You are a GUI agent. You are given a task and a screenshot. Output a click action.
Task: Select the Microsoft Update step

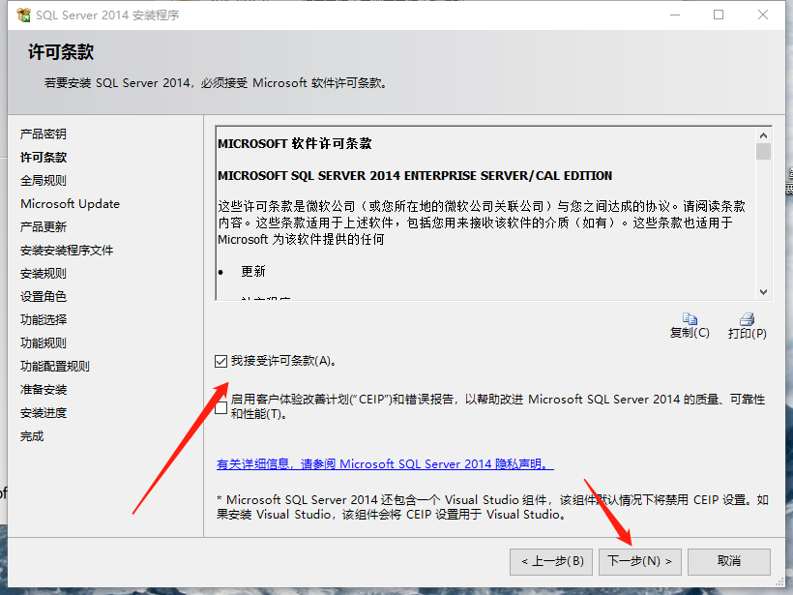[71, 204]
